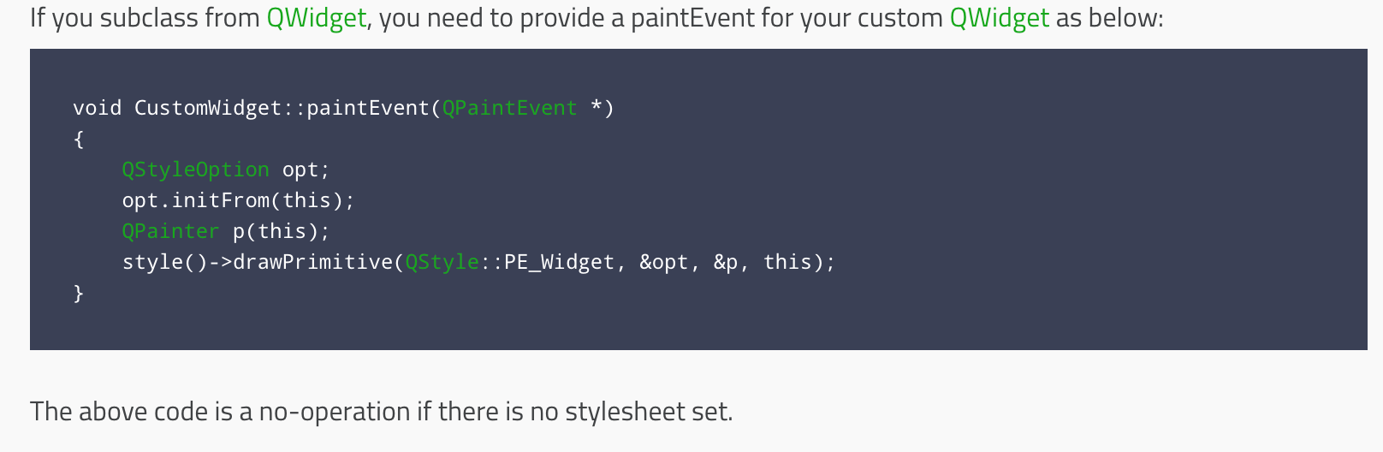Click the opening curly brace of the function
This screenshot has width=1383, height=452.
click(79, 139)
